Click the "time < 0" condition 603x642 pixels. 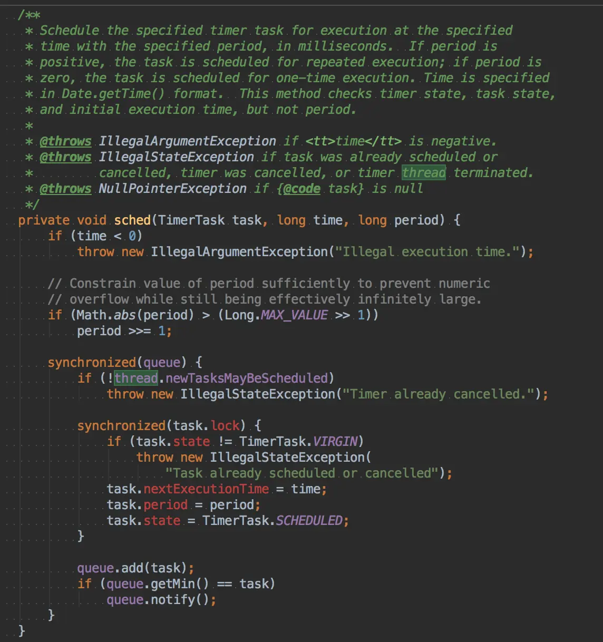(106, 236)
